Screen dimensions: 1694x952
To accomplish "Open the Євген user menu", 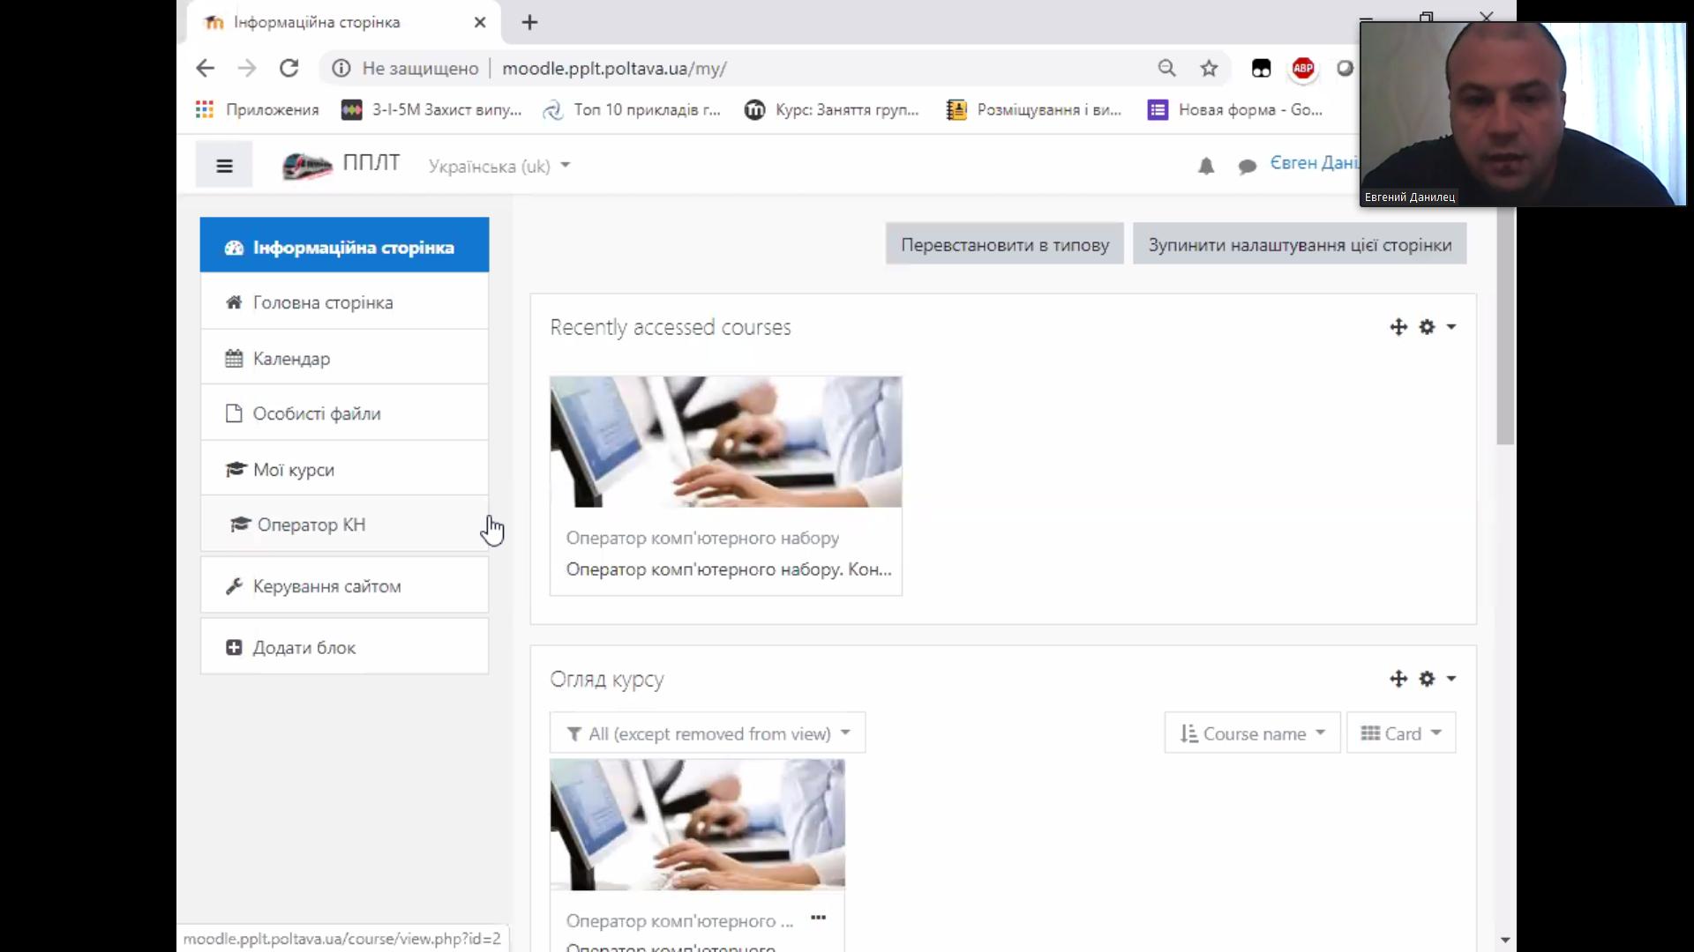I will [x=1314, y=163].
